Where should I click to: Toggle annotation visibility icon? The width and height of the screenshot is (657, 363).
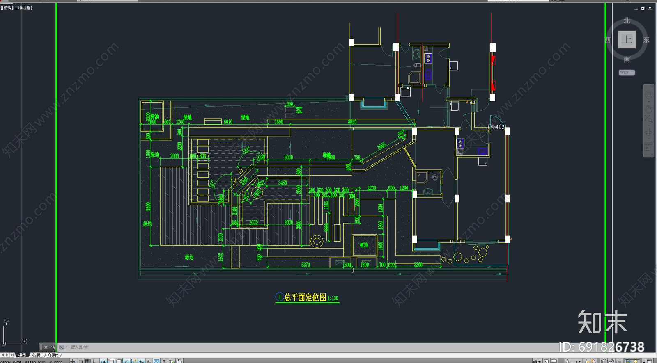(587, 361)
